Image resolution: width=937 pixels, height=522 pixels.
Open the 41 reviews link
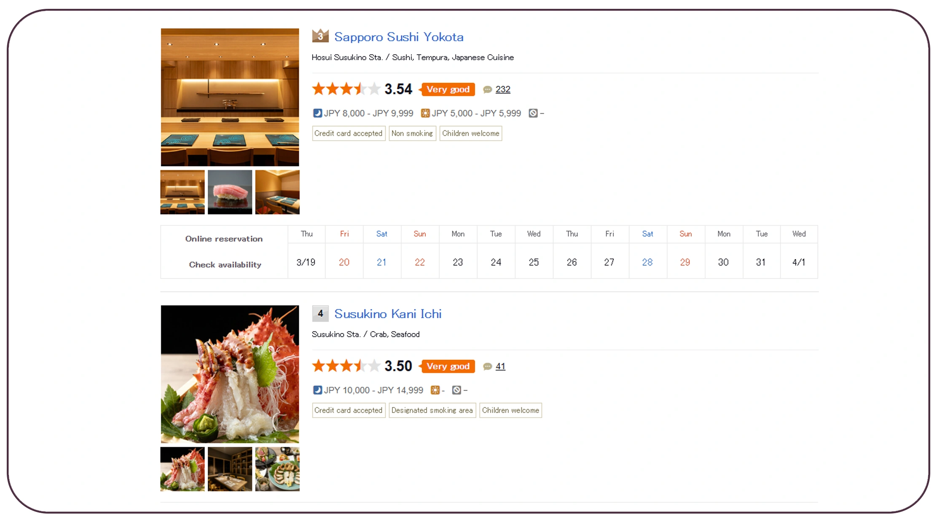point(500,366)
